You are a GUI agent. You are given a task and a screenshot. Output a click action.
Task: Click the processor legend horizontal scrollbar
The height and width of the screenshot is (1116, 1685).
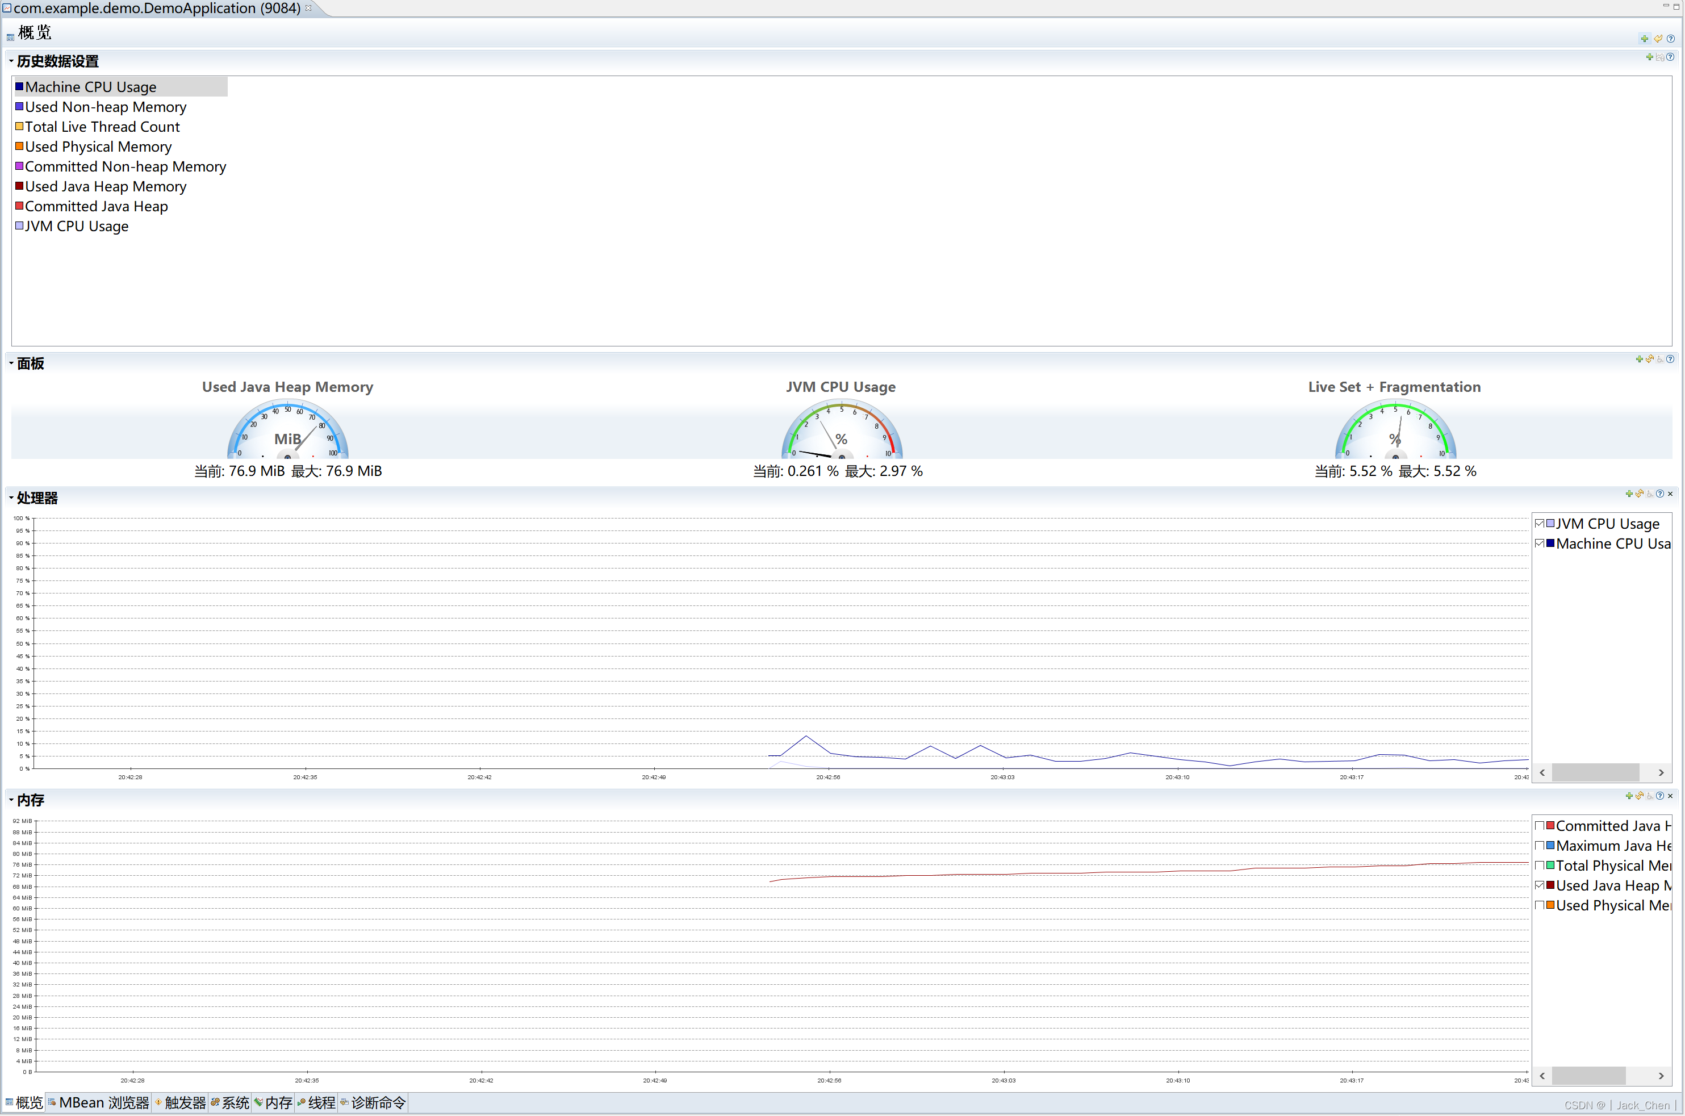click(1595, 772)
